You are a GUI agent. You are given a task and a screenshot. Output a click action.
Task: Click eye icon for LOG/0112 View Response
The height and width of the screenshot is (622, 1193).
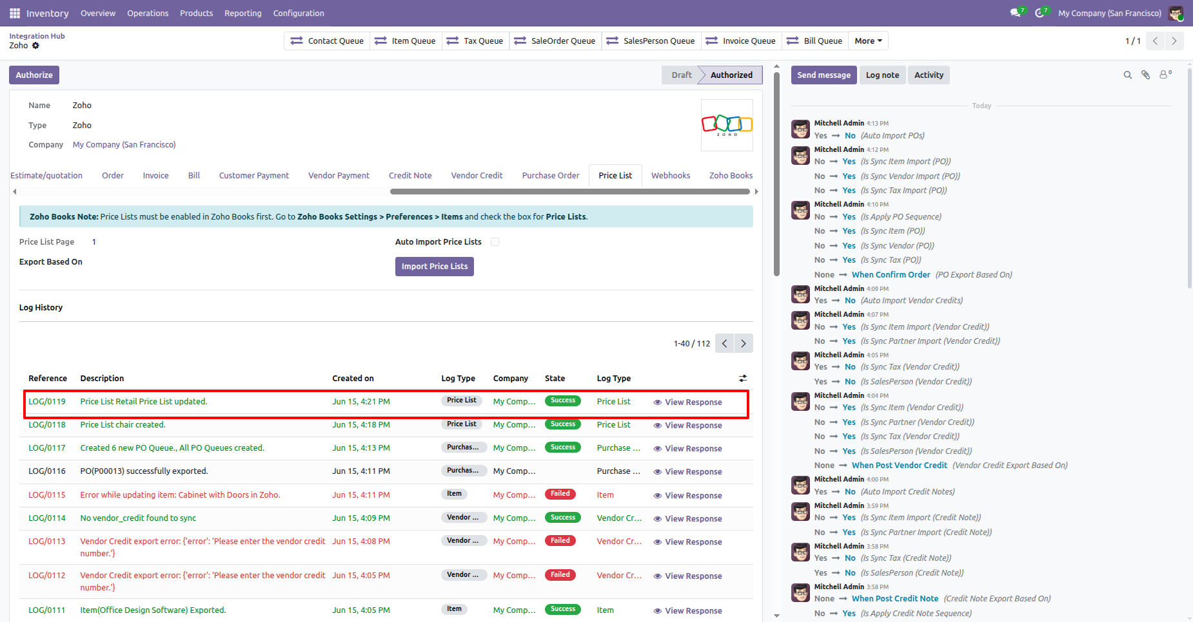[658, 576]
